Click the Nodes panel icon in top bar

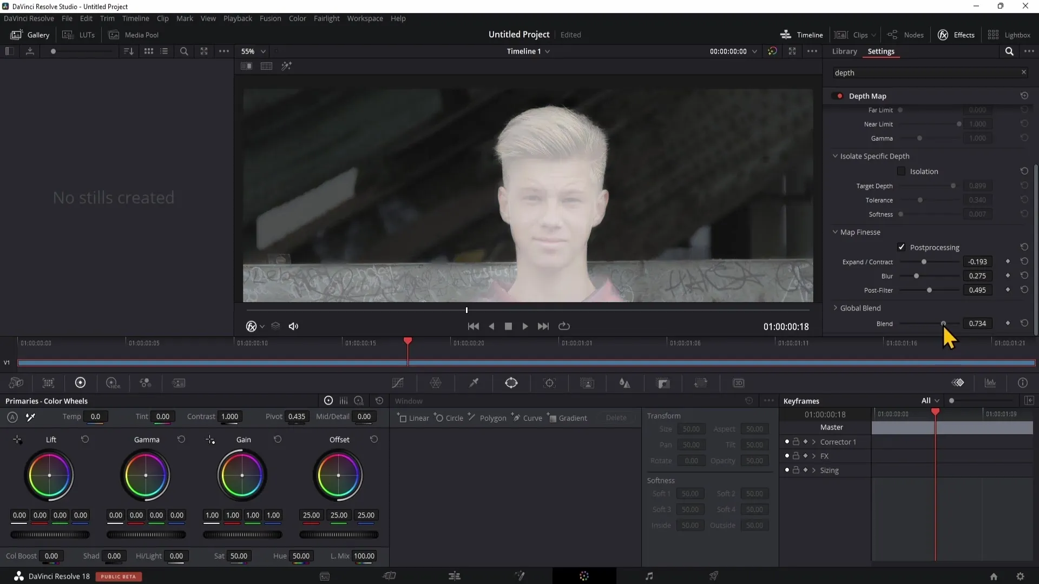coord(906,34)
